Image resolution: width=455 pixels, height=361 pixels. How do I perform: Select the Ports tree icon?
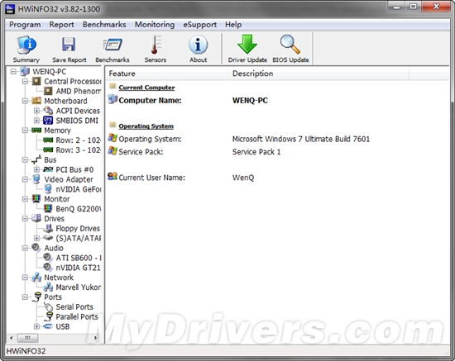coord(37,297)
